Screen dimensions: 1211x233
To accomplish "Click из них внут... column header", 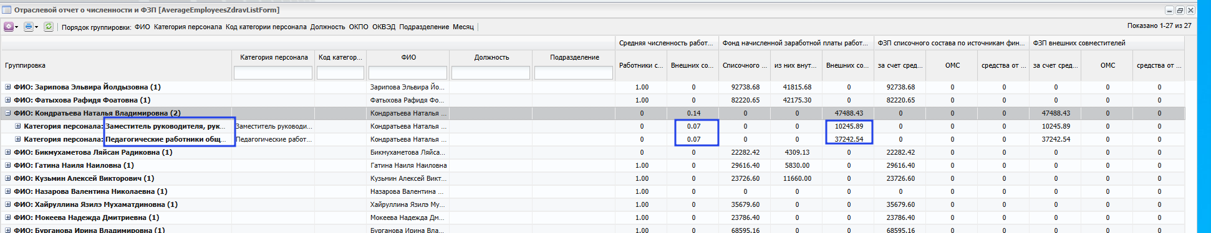I will [796, 65].
